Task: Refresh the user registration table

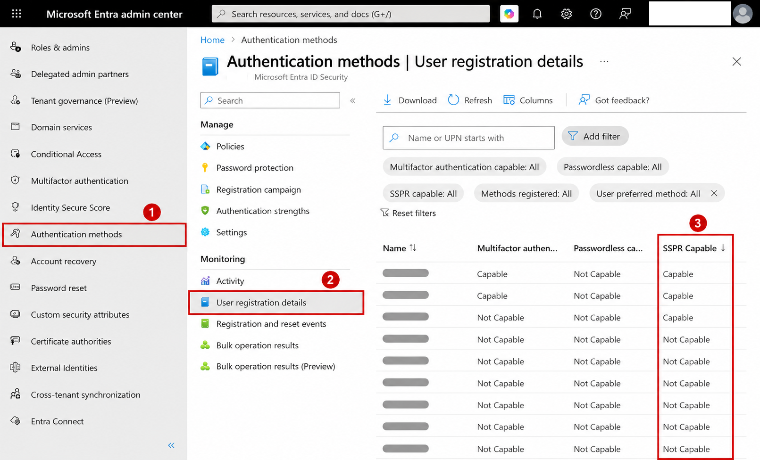Action: (470, 100)
